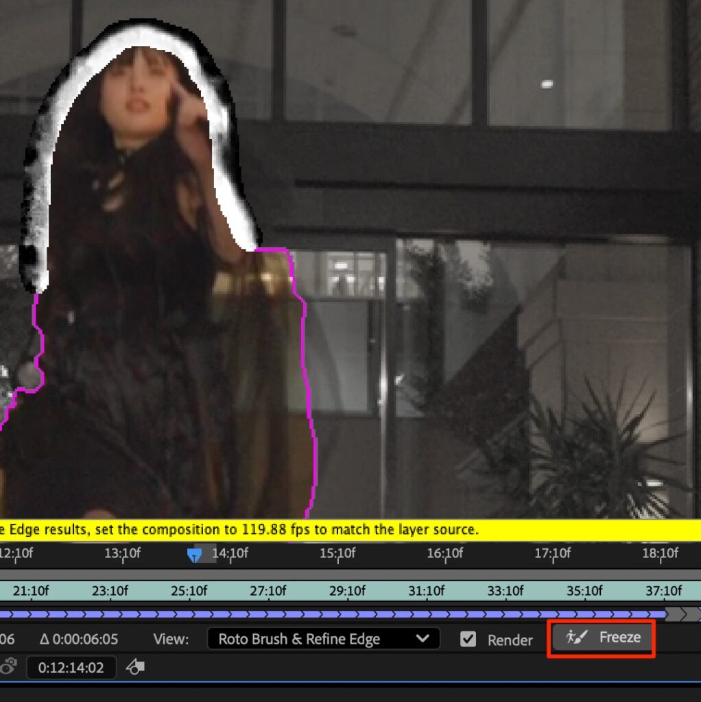This screenshot has width=701, height=702.
Task: Click 35:10f on the teal lower ruler
Action: point(584,591)
